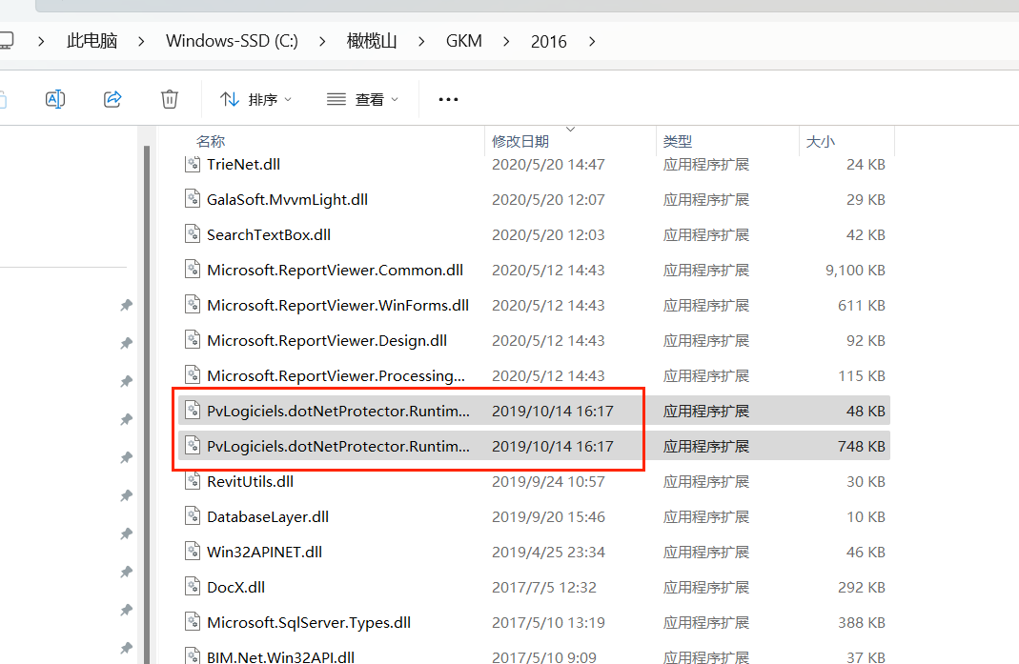Select file Microsoft.ReportViewer.Design.dll
This screenshot has height=664, width=1019.
(534, 340)
